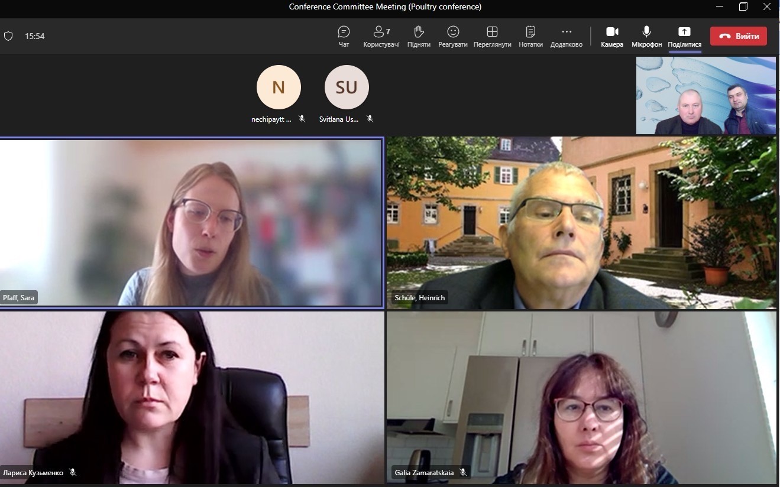Close the Teams meeting window
The width and height of the screenshot is (780, 487).
click(767, 7)
